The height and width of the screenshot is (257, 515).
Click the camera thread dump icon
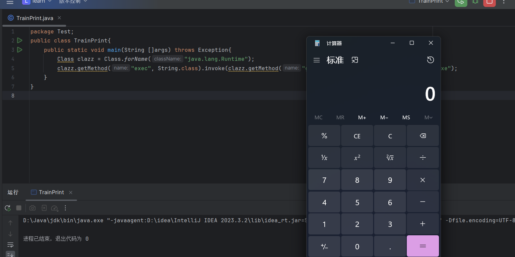tap(33, 208)
